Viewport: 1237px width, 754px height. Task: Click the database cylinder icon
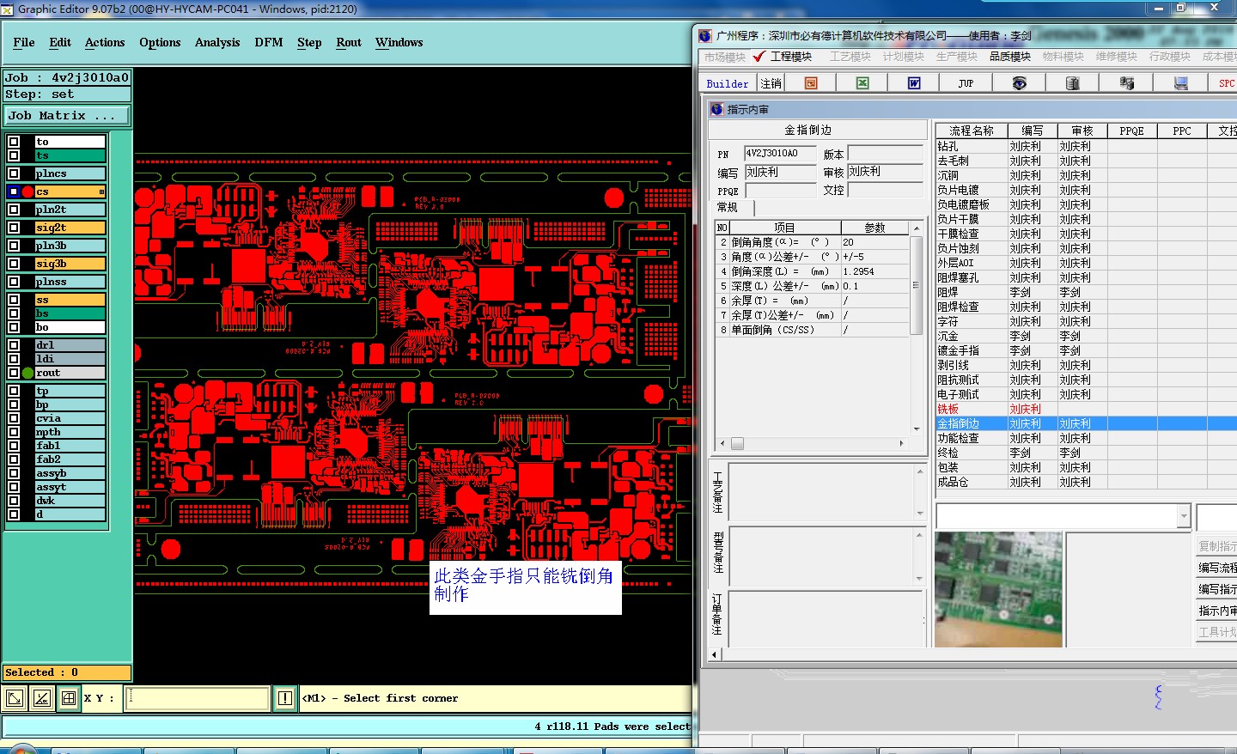point(1072,82)
